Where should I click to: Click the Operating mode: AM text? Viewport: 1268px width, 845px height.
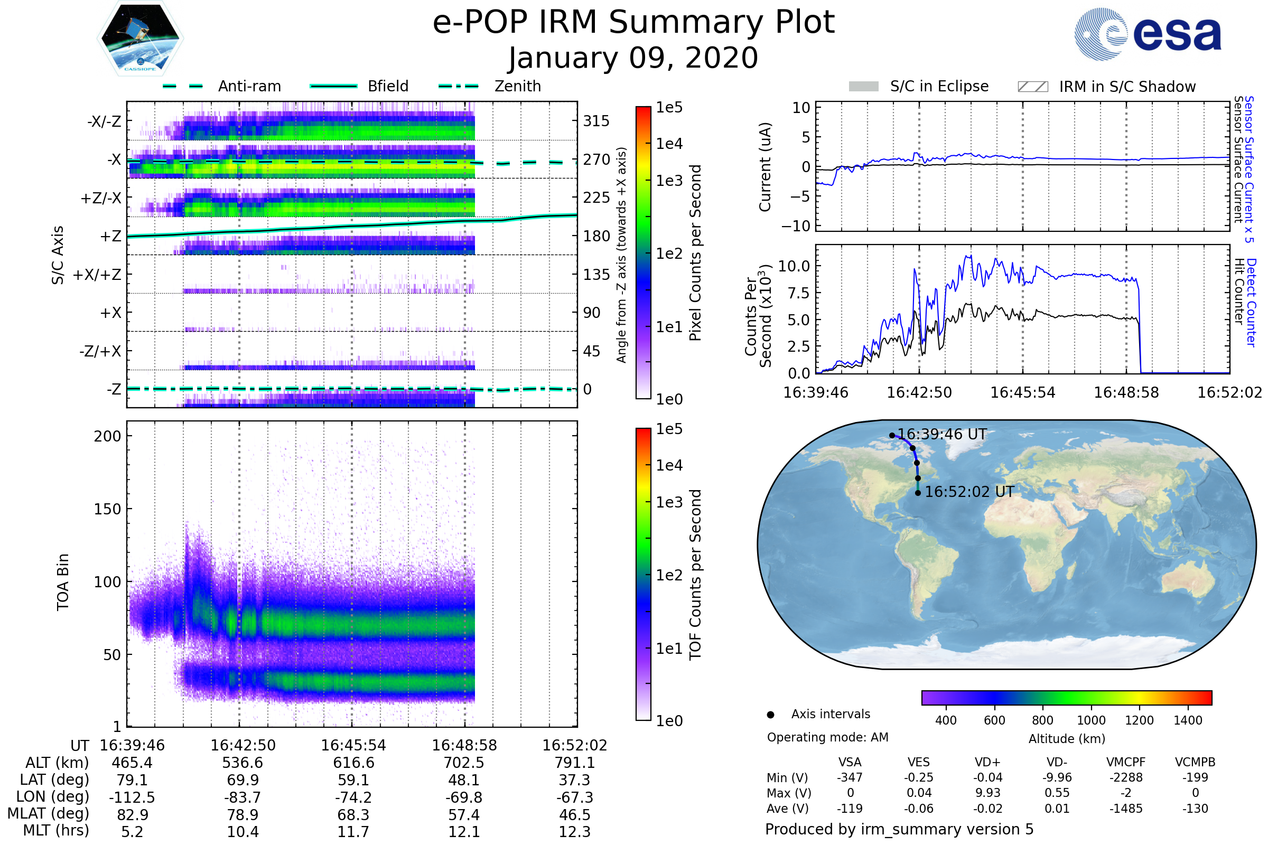[827, 737]
